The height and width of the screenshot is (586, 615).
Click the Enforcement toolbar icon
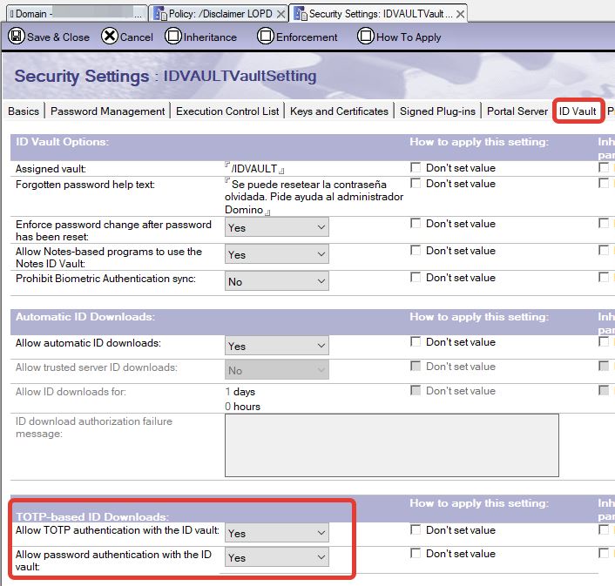pos(266,37)
